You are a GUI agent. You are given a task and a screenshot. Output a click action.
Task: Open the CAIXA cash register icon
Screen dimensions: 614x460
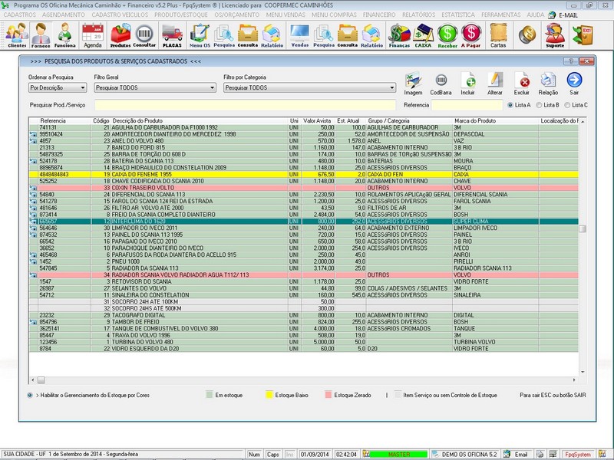(x=423, y=34)
